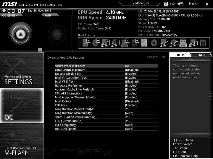Select the USB floppy boot device icon
The image size is (213, 159).
click(x=193, y=43)
